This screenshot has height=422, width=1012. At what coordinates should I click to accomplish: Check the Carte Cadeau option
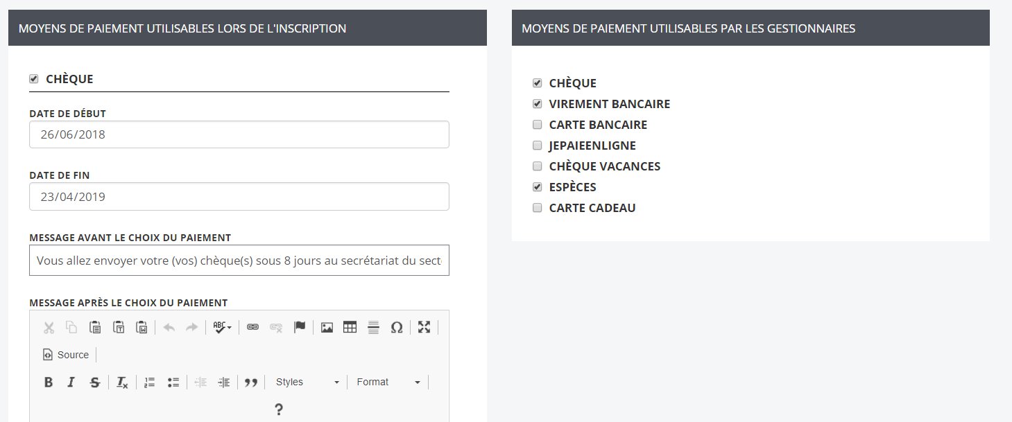click(537, 209)
